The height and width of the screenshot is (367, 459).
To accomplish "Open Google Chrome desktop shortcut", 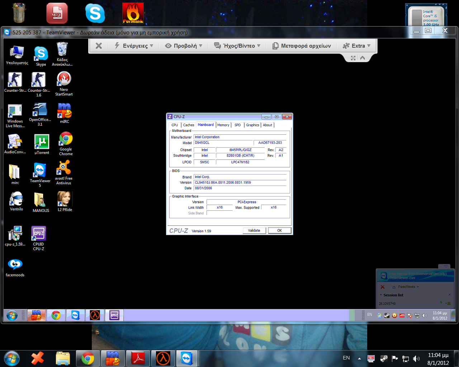I will tap(66, 143).
